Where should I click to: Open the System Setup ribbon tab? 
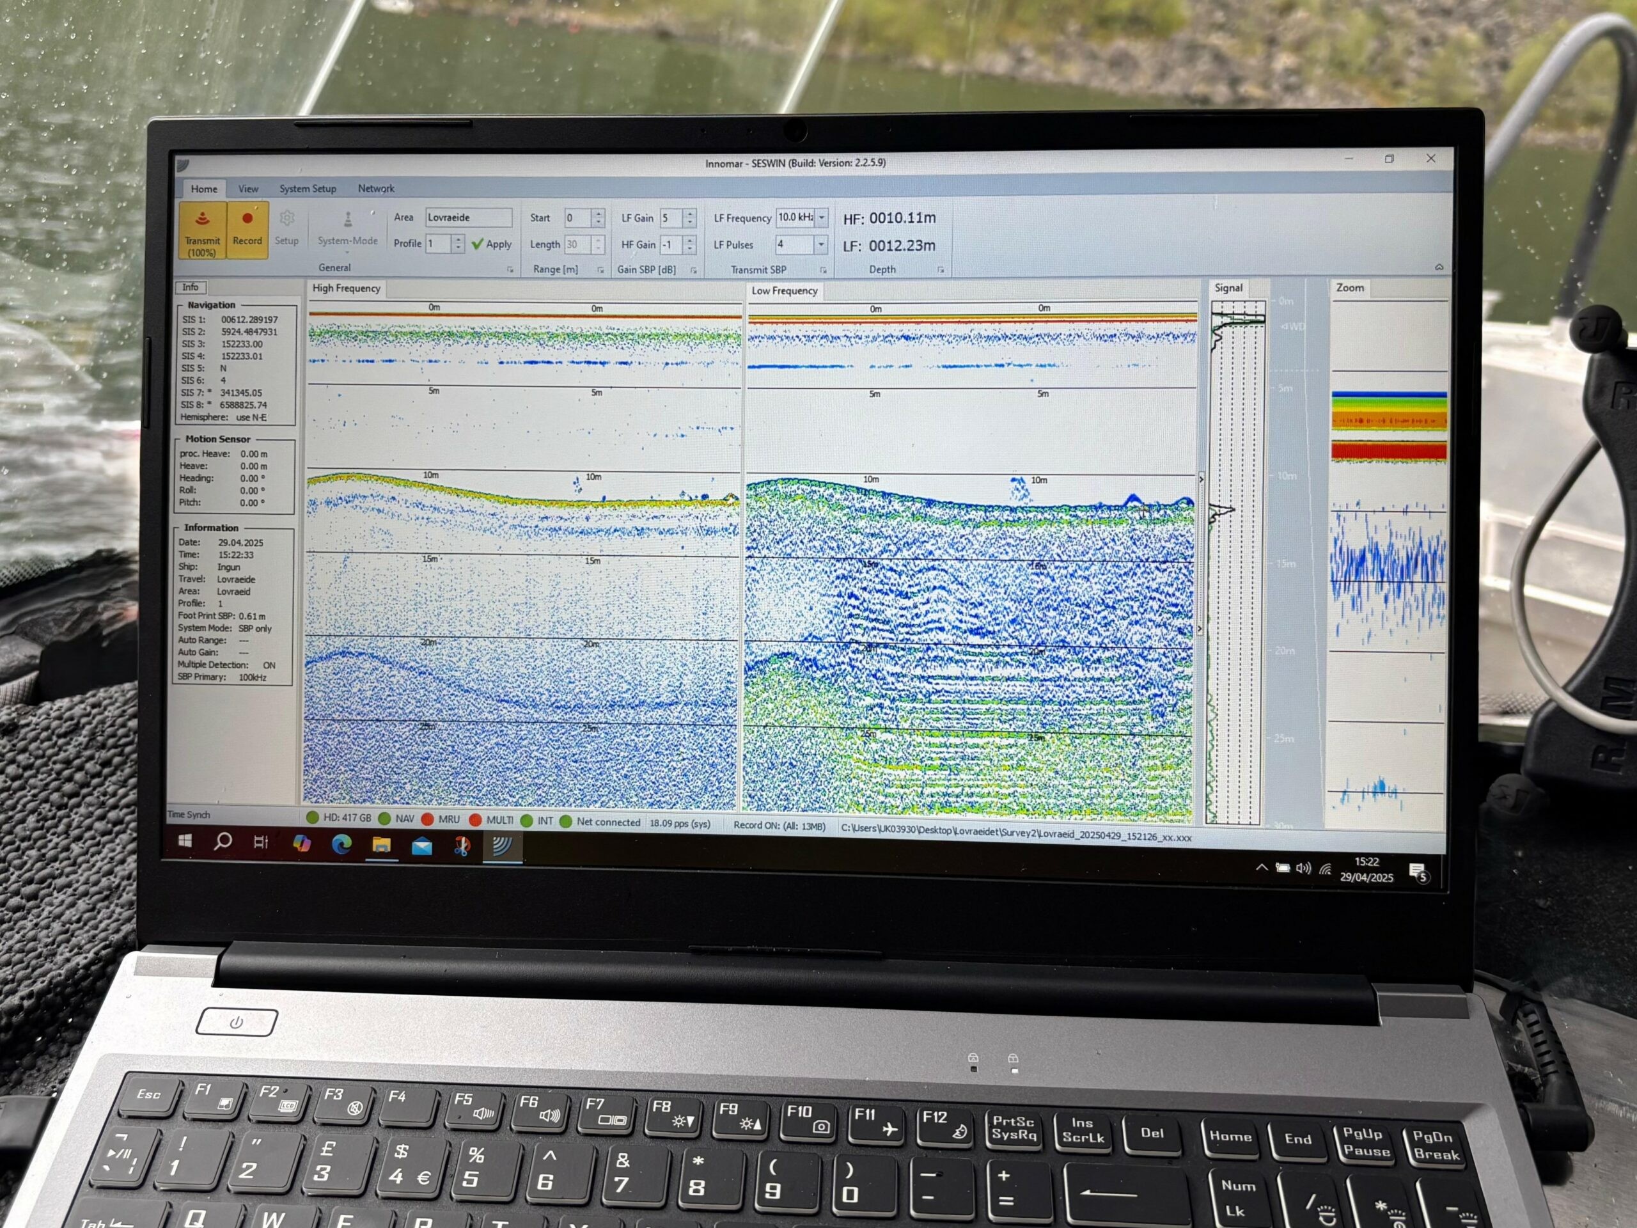tap(308, 189)
